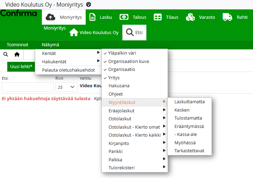Select Laskuttamatta from the submenu

coord(189,102)
